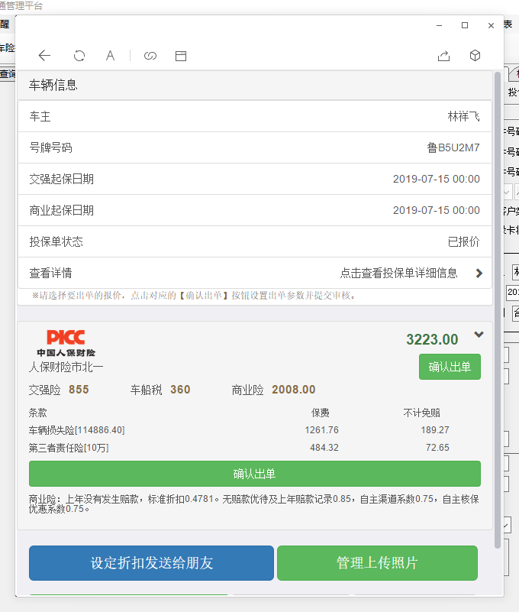
Task: Close the dialog window
Action: pyautogui.click(x=491, y=25)
